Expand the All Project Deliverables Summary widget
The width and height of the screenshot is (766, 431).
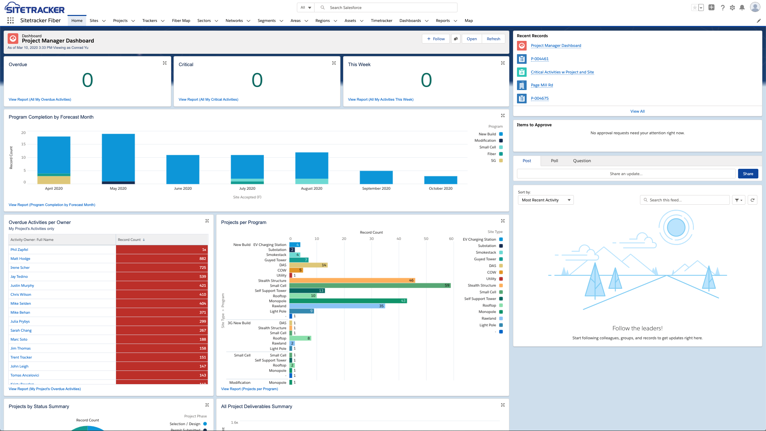[x=503, y=405]
